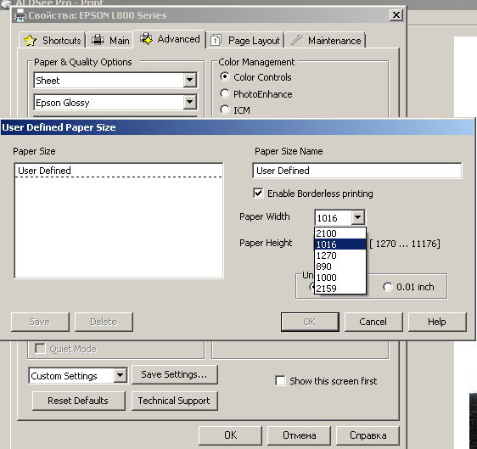Click the Main tab printer icon
The image size is (477, 449).
[98, 40]
